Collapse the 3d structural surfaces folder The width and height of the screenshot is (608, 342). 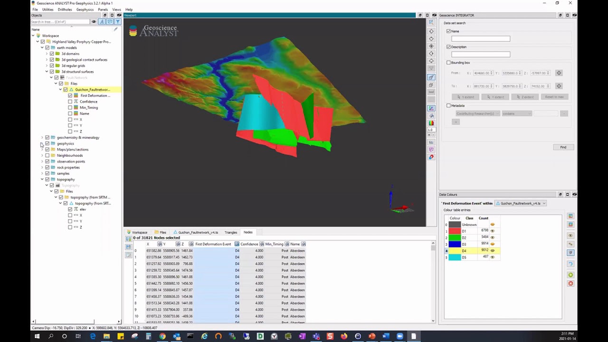47,72
